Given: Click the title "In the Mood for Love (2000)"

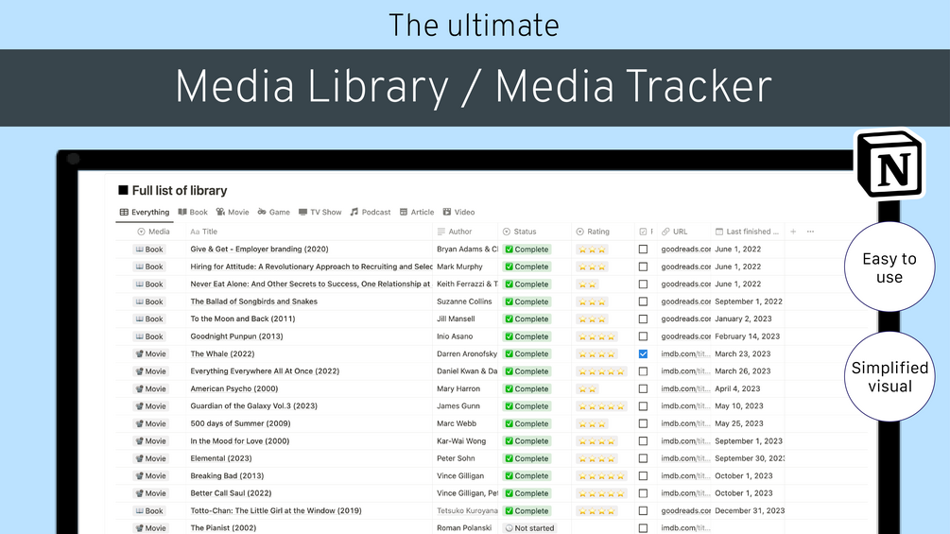Looking at the screenshot, I should [240, 440].
